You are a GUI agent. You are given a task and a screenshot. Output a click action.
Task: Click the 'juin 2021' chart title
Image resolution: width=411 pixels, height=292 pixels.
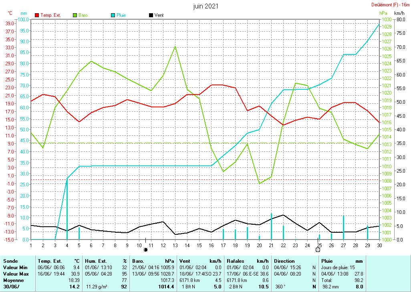pyautogui.click(x=205, y=6)
